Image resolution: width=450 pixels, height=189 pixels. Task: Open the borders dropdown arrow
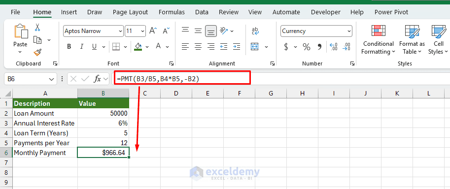[125, 47]
